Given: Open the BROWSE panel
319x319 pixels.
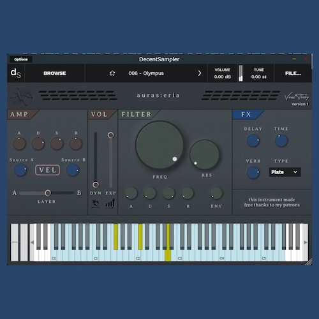Looking at the screenshot, I should tap(55, 73).
